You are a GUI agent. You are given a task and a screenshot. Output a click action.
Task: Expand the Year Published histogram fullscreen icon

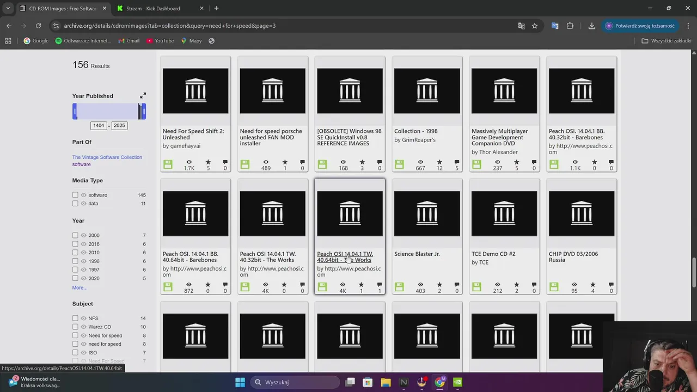pyautogui.click(x=143, y=95)
